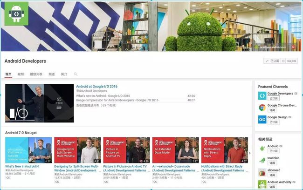Play What's new in Android - Google I/O 2016
303x190 pixels.
point(103,96)
